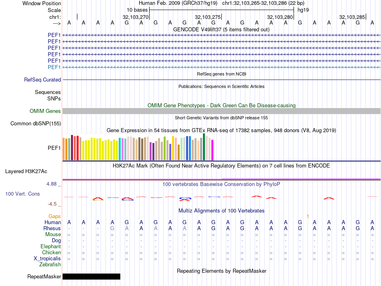381x286 pixels.
Task: Open the OMIM Gene Phenotypes title
Action: point(221,105)
